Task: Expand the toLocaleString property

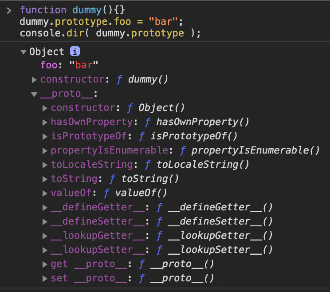Action: [x=45, y=165]
